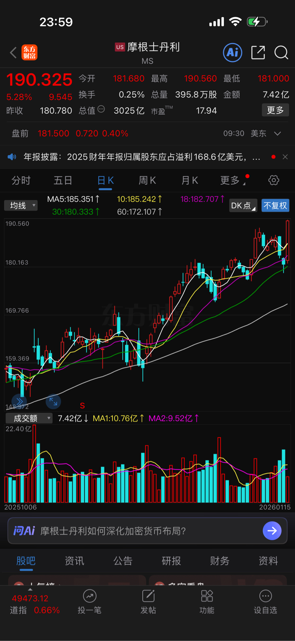The image size is (295, 641).
Task: Tap the 问Ai question input field
Action: [x=147, y=531]
